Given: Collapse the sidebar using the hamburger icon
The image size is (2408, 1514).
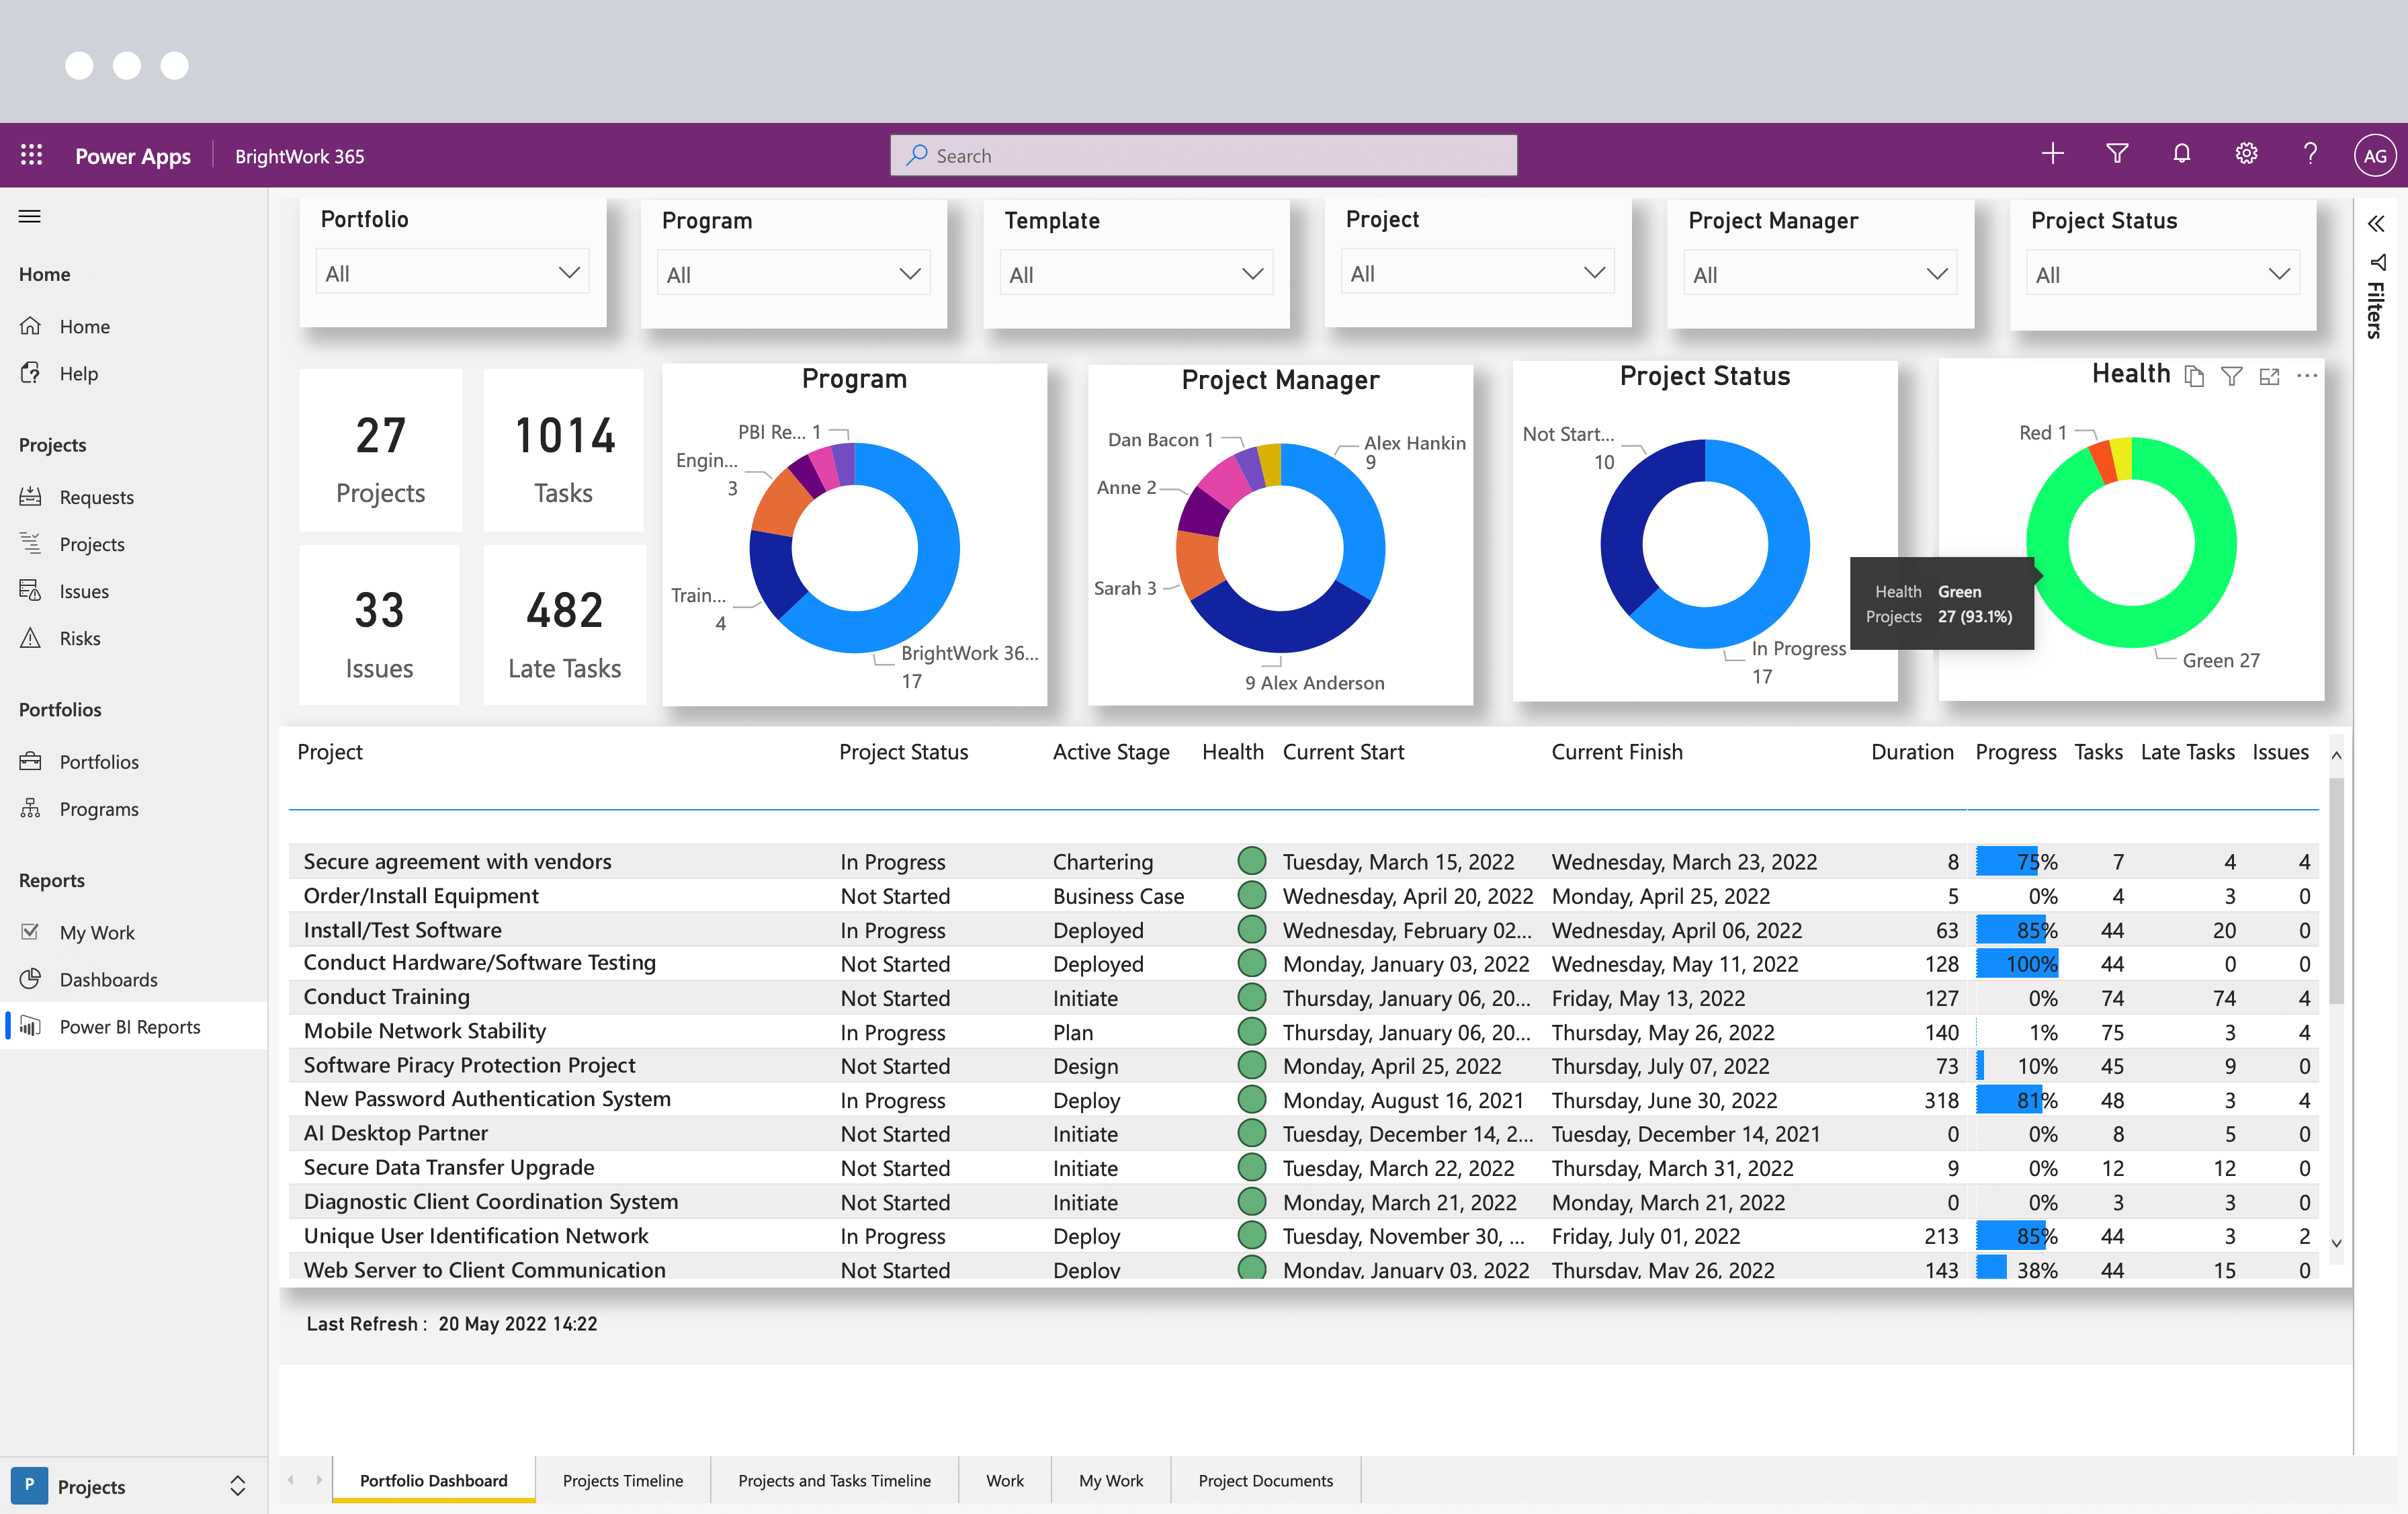Looking at the screenshot, I should coord(30,216).
